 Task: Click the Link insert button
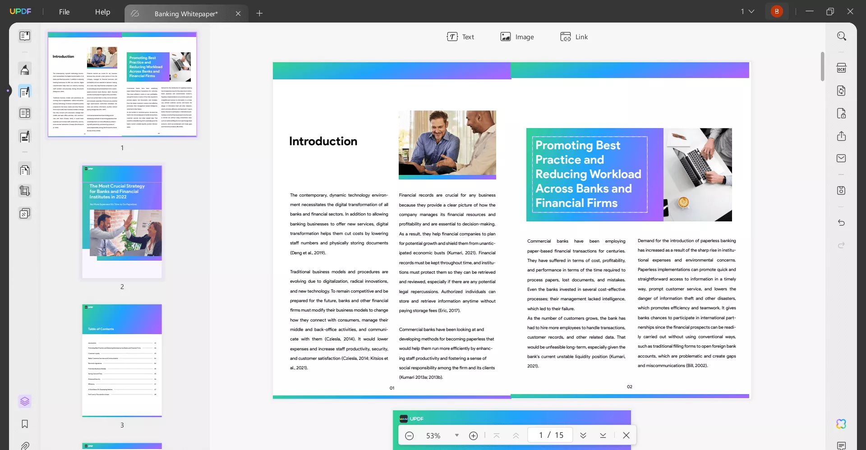point(574,37)
